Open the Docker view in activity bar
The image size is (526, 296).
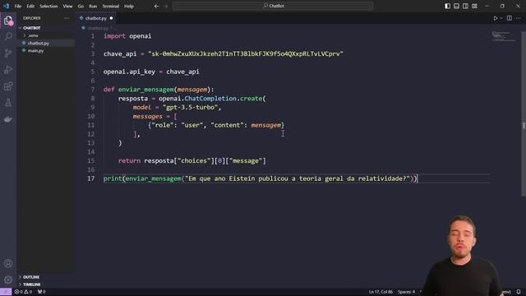(x=8, y=119)
